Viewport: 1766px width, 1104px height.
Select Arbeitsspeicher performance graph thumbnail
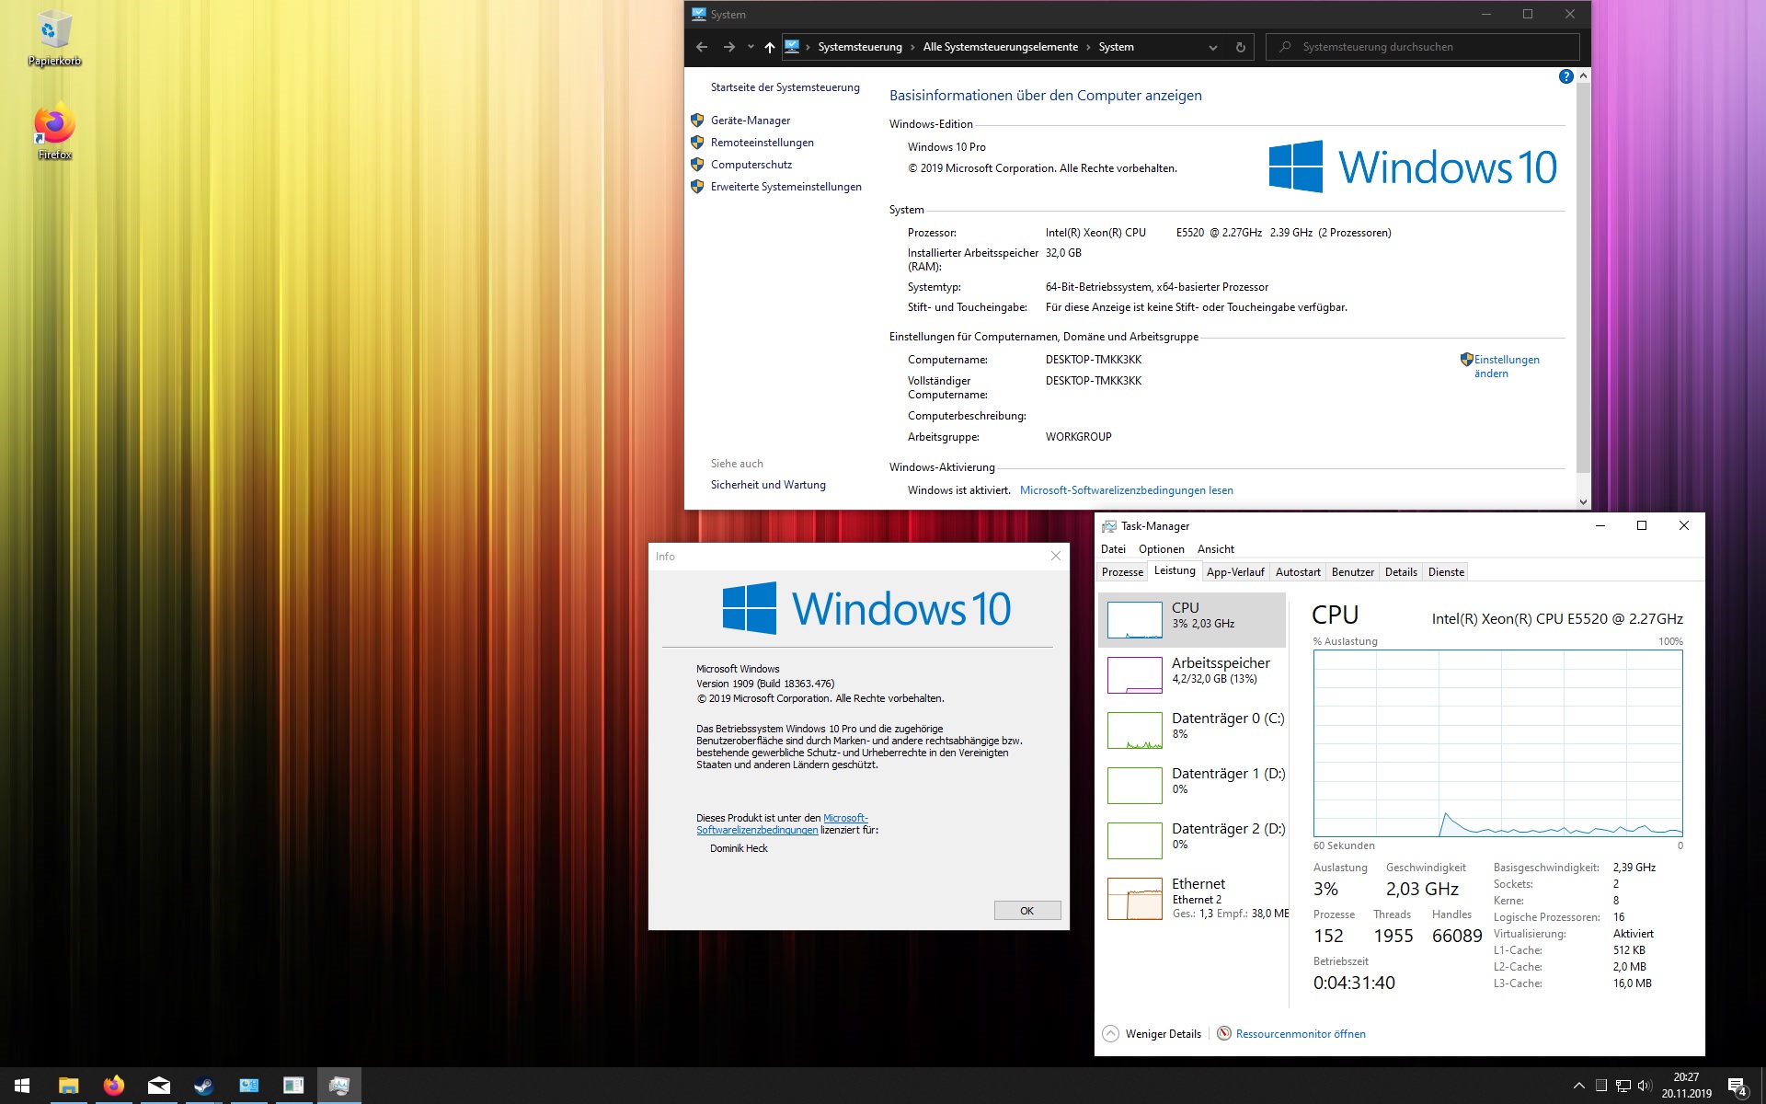coord(1135,674)
